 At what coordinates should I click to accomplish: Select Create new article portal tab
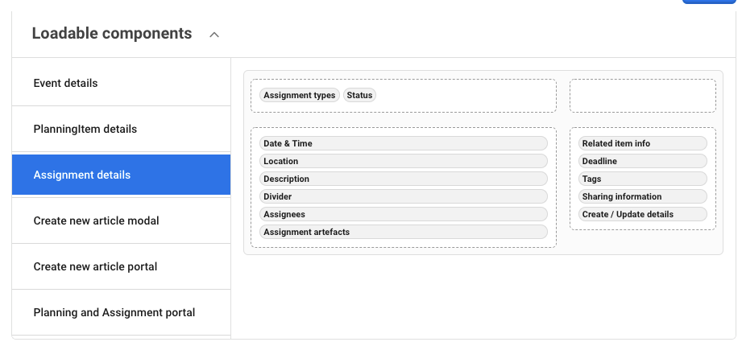[121, 266]
